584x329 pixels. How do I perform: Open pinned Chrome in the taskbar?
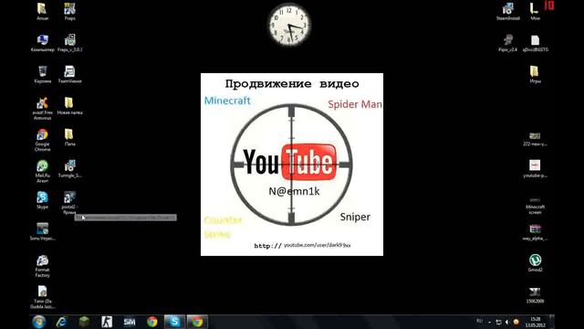point(152,322)
